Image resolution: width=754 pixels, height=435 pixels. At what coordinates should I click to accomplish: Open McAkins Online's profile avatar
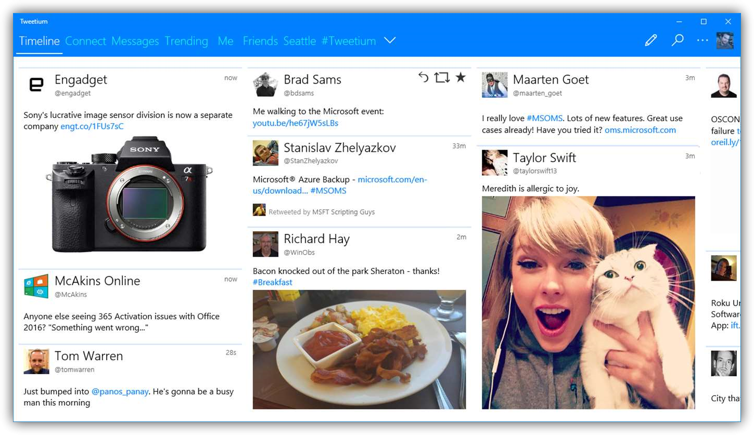click(36, 286)
